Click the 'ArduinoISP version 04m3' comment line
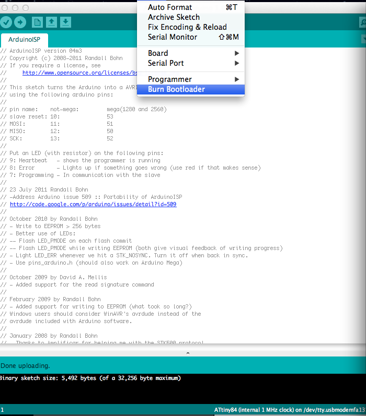The height and width of the screenshot is (416, 366). 41,51
